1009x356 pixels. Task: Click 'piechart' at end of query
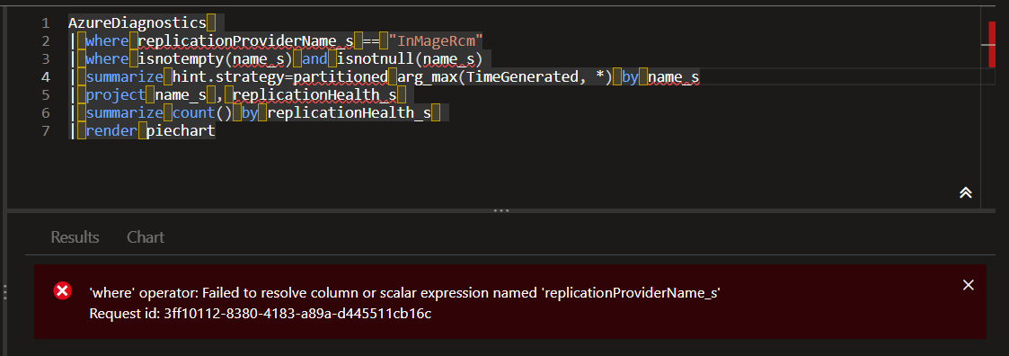(x=181, y=131)
